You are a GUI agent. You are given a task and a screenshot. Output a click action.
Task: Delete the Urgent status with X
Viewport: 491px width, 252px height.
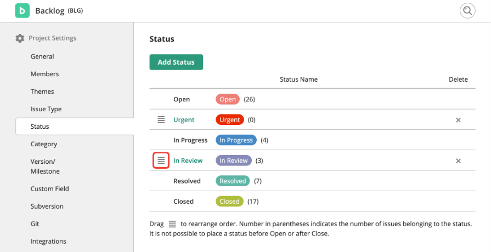point(458,120)
